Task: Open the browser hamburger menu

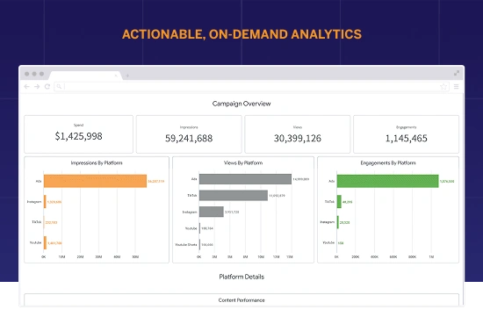Action: pyautogui.click(x=456, y=87)
